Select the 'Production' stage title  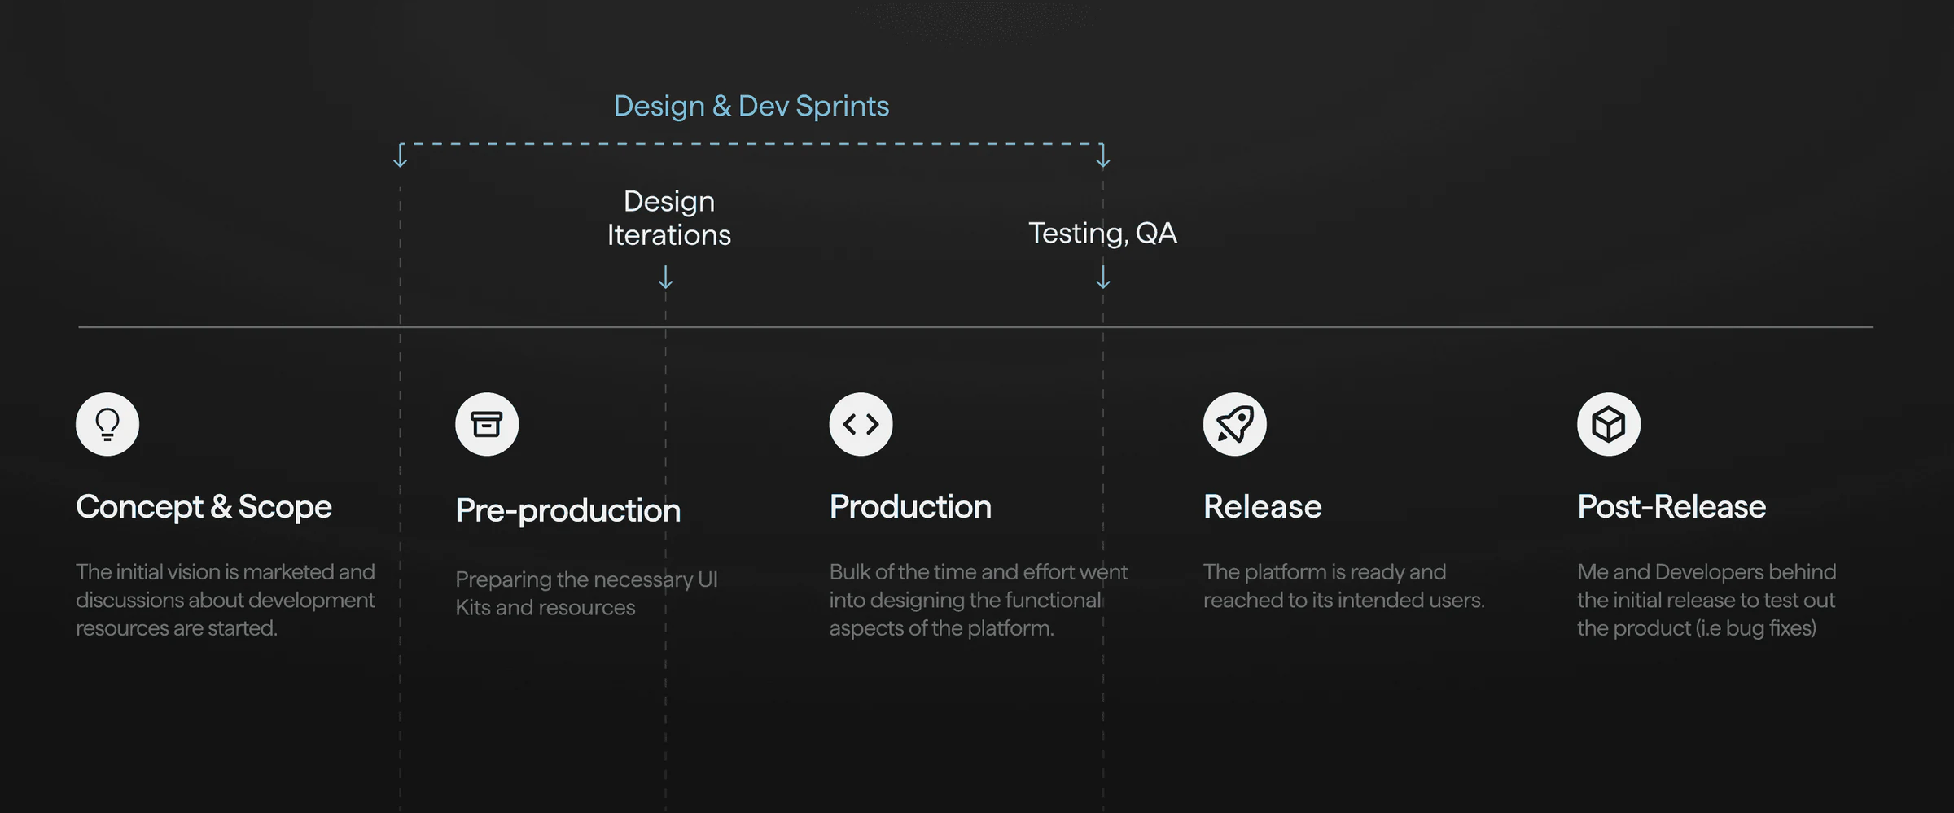point(910,506)
